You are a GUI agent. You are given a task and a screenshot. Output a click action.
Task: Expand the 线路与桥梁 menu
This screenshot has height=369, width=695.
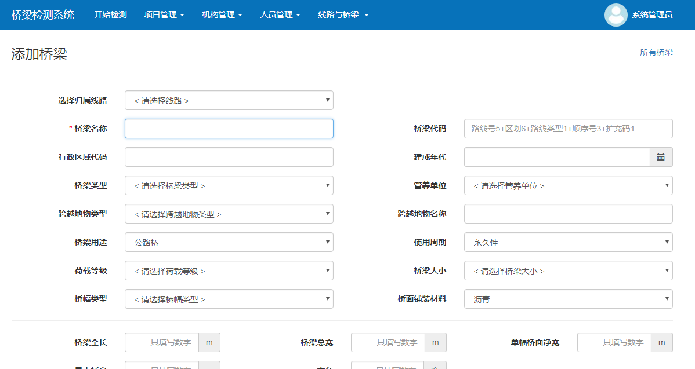coord(343,15)
